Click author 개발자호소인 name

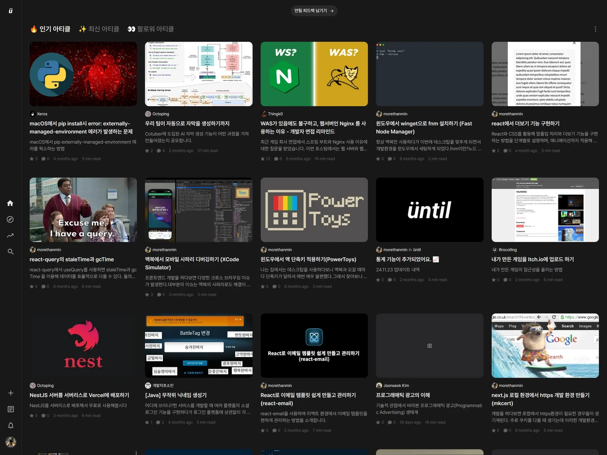[163, 386]
